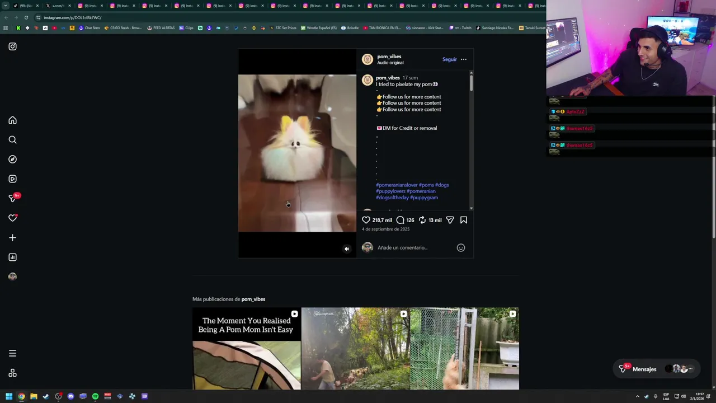Click the caption scrollbar
Viewport: 716px width, 403px height.
(471, 83)
